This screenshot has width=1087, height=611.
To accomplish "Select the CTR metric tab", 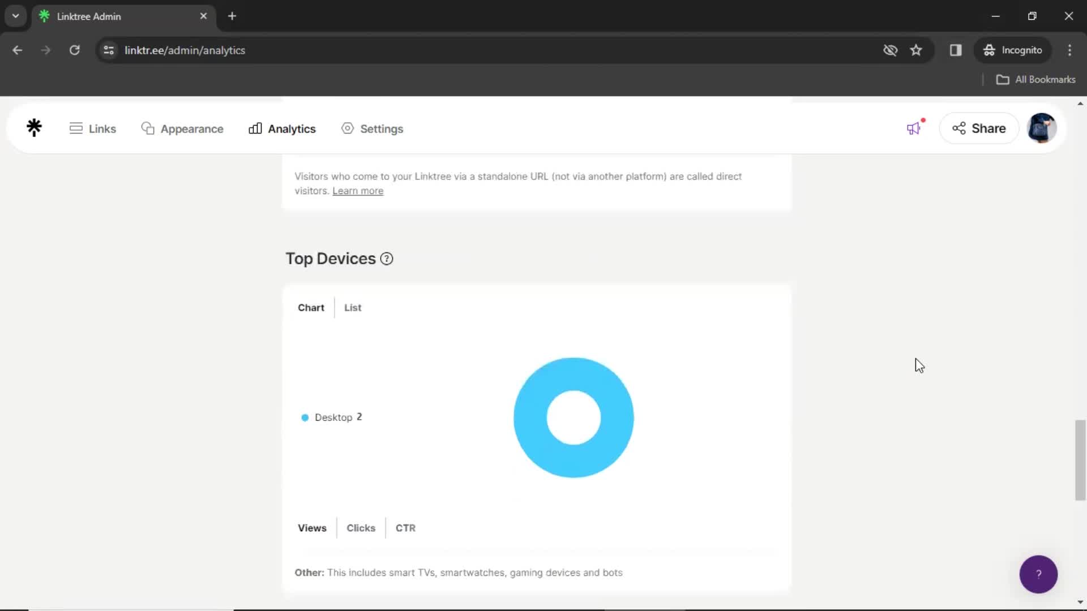I will (x=405, y=528).
